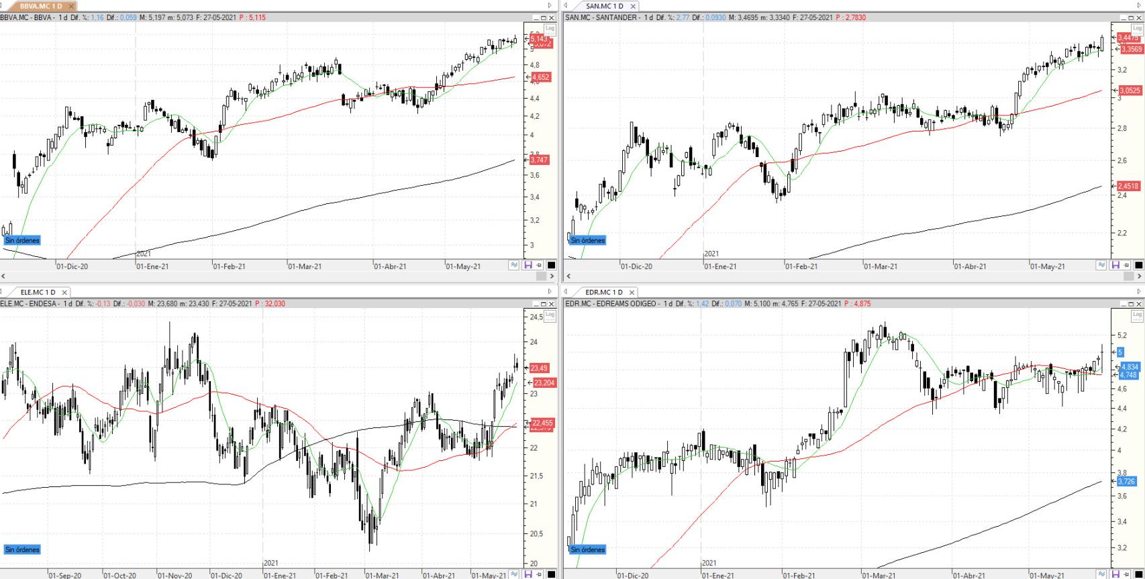Click tab scroll-left arrow beside EDR.MC tab

coord(566,293)
